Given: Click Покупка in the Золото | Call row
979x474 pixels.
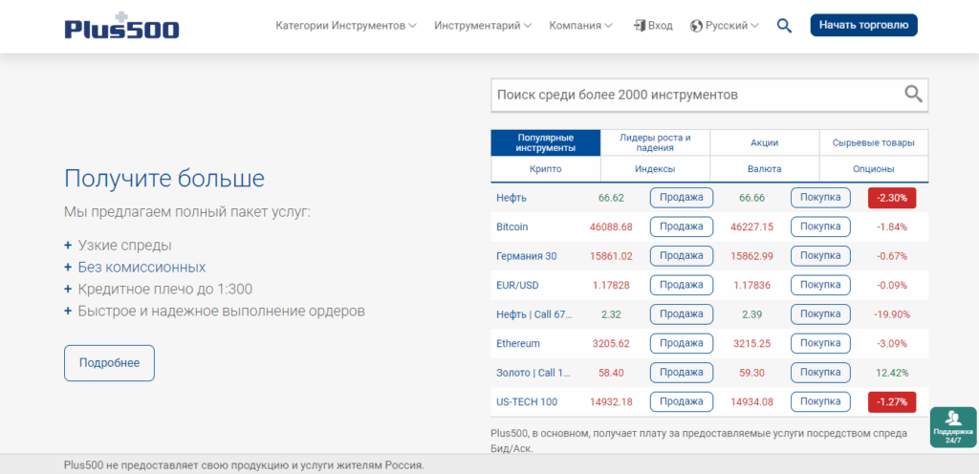Looking at the screenshot, I should pos(820,373).
